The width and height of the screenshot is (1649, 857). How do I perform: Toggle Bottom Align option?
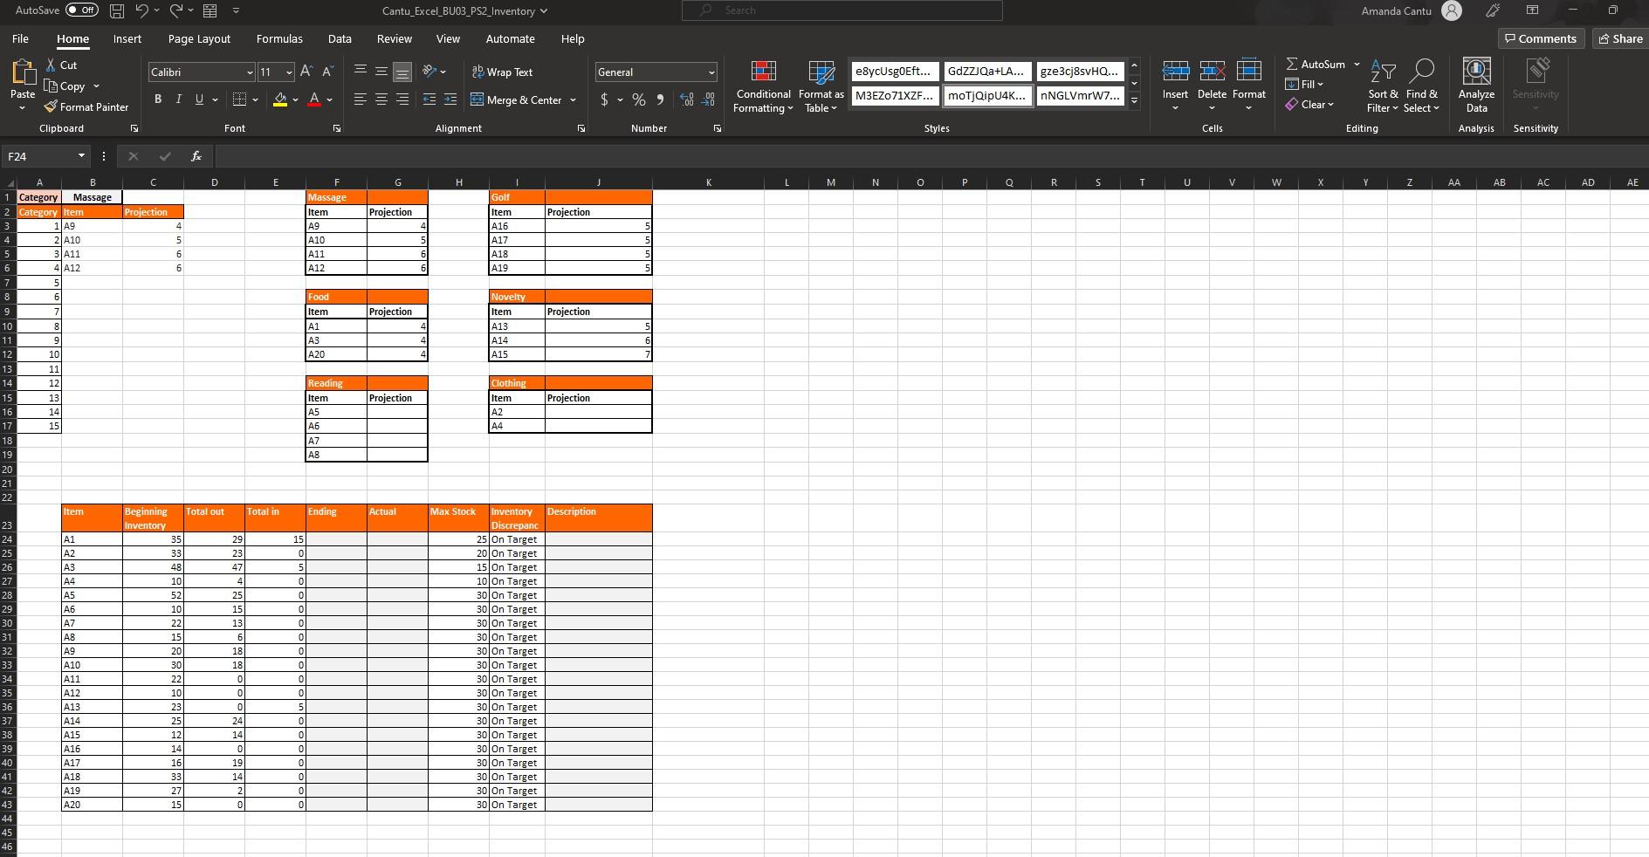point(402,72)
